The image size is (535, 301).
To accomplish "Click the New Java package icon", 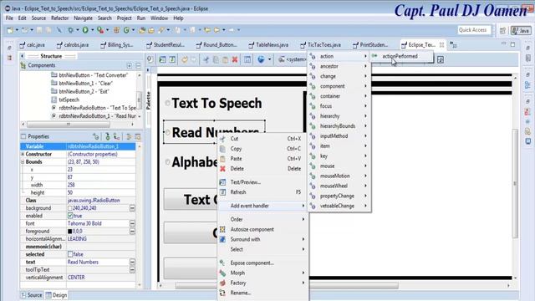I will click(116, 30).
